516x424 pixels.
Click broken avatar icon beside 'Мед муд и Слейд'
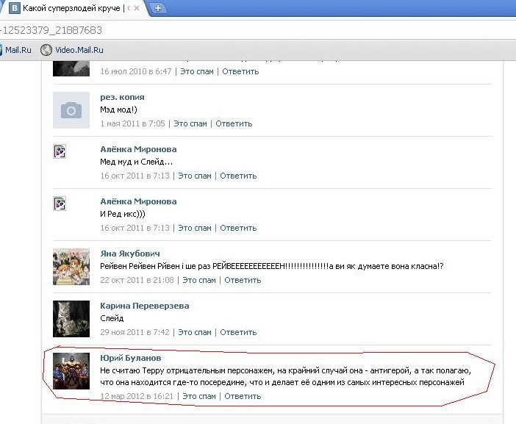(x=60, y=151)
